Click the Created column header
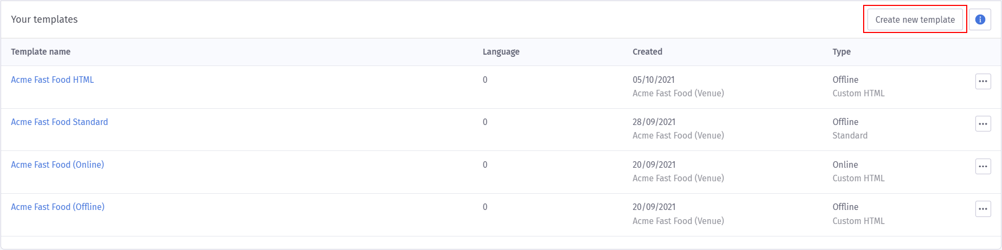Image resolution: width=1002 pixels, height=250 pixels. click(x=647, y=52)
